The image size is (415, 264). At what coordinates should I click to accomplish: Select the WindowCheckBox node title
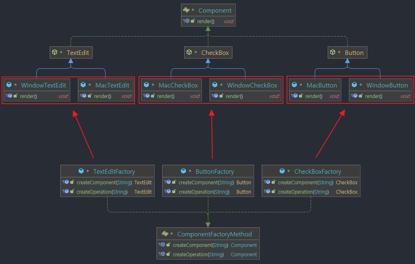click(252, 85)
